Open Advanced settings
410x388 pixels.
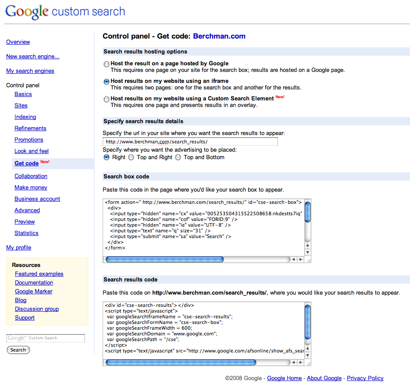[27, 210]
